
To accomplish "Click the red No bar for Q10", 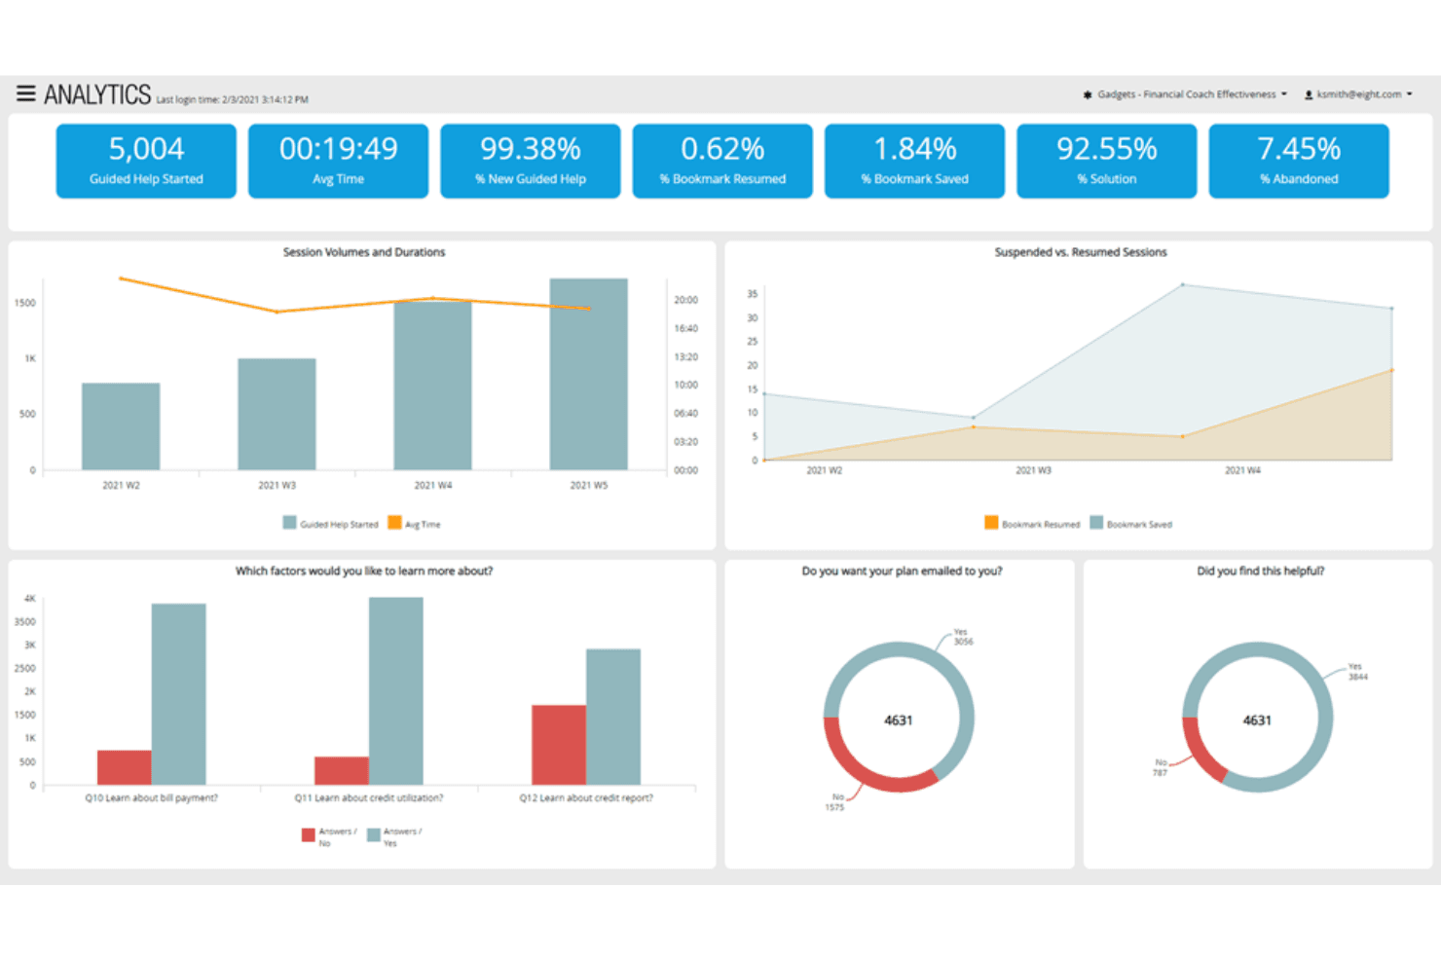I will (x=125, y=767).
